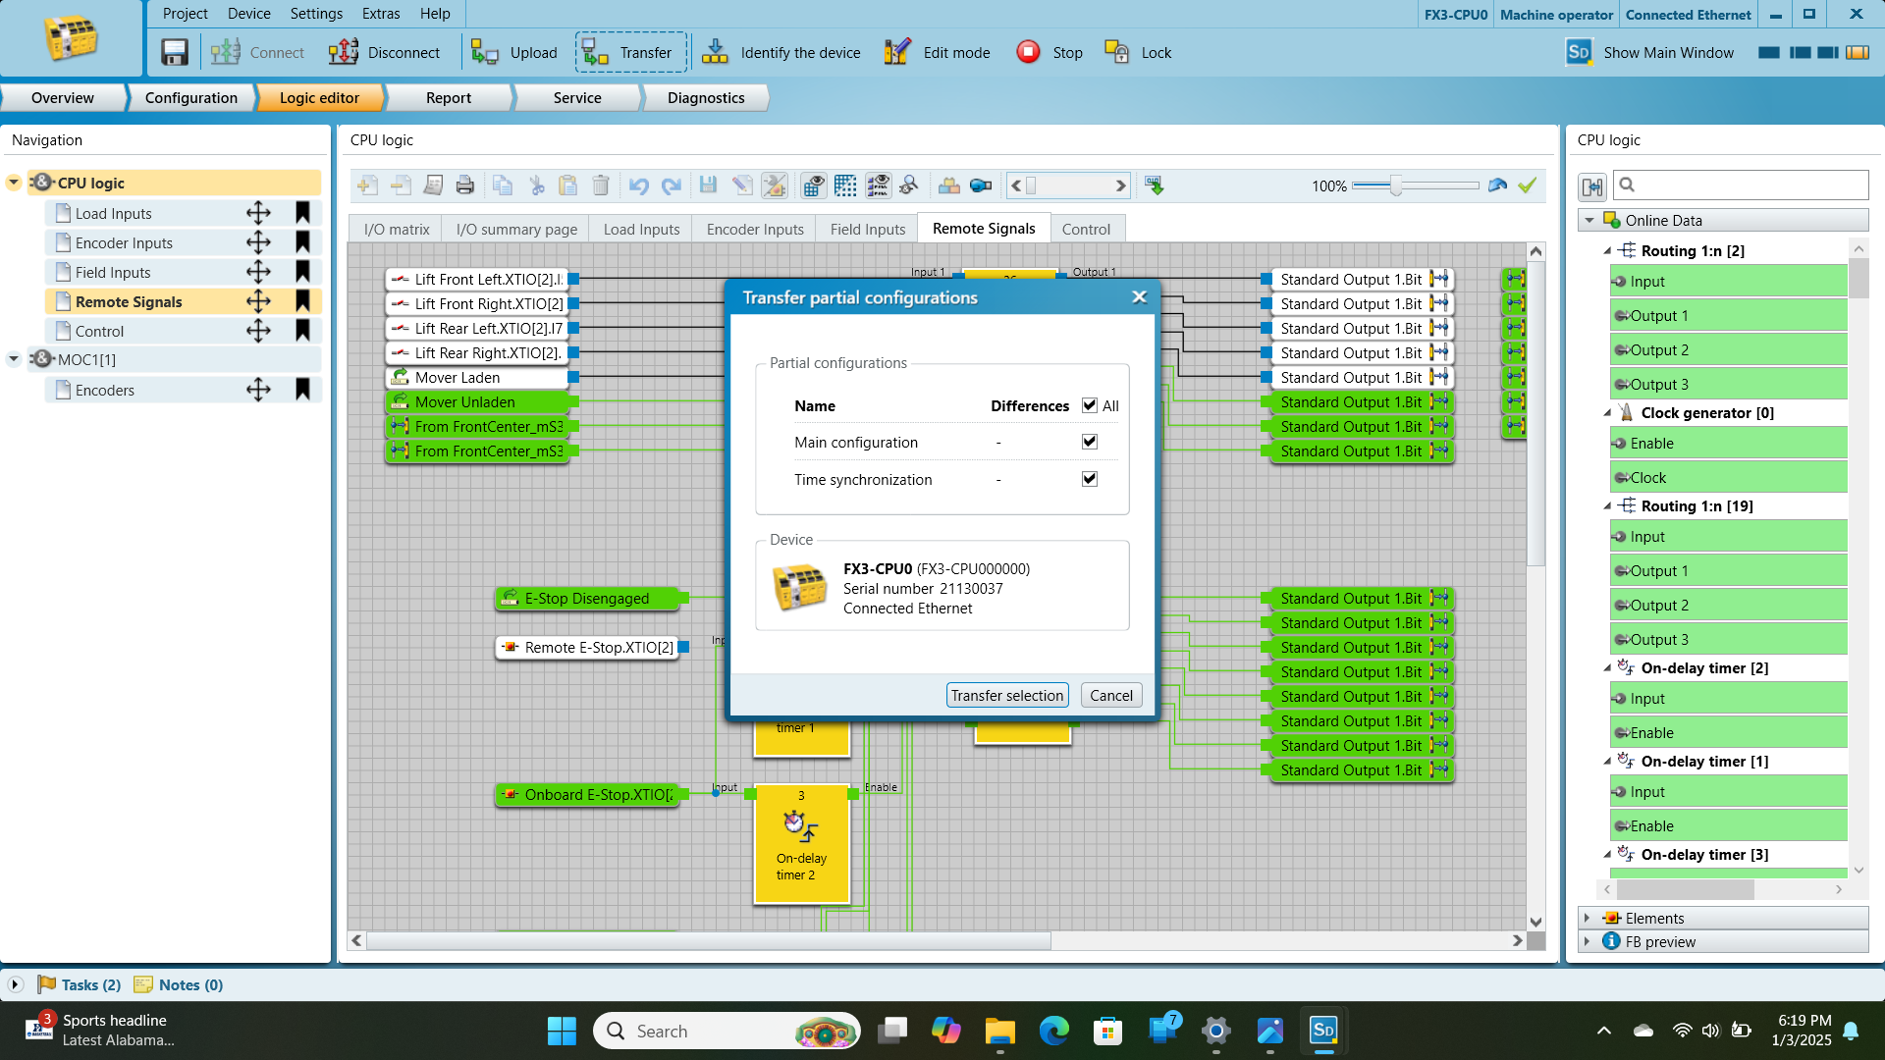Click the red Stop icon
Image resolution: width=1885 pixels, height=1060 pixels.
pos(1028,52)
